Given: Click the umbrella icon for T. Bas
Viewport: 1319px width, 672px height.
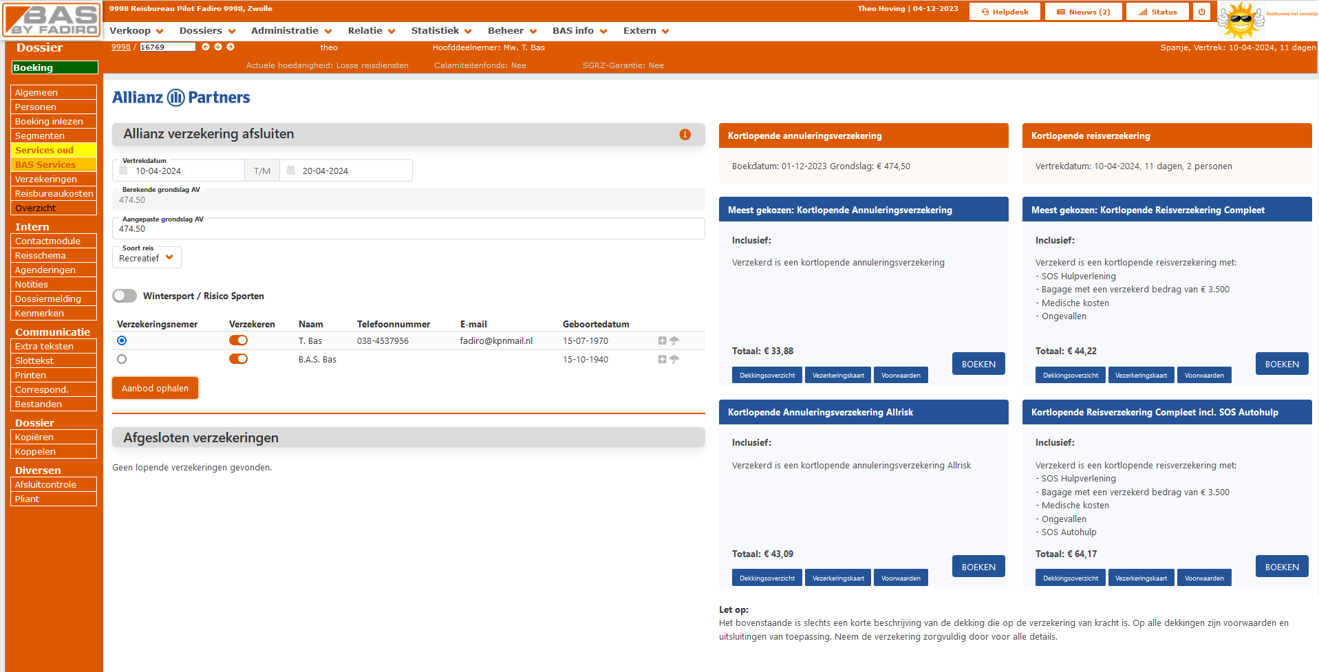Looking at the screenshot, I should [x=674, y=340].
